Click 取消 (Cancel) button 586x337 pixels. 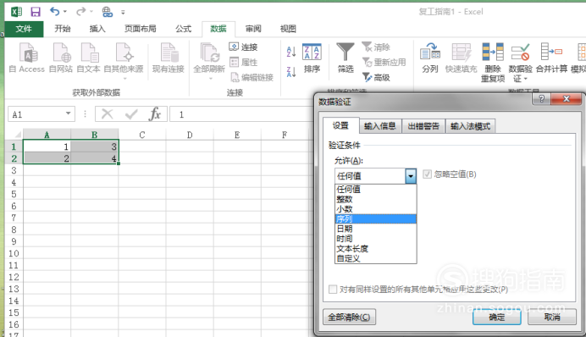coord(552,318)
